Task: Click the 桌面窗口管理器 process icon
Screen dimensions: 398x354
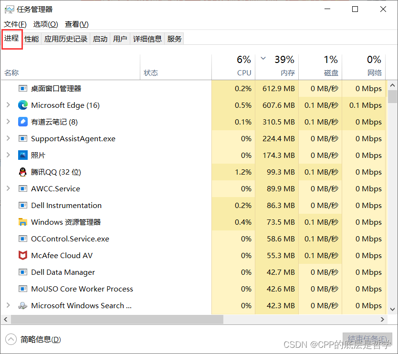Action: 23,89
